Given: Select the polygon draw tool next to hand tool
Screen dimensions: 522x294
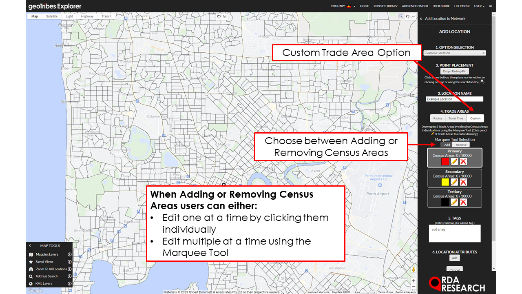Looking at the screenshot, I should 224,16.
